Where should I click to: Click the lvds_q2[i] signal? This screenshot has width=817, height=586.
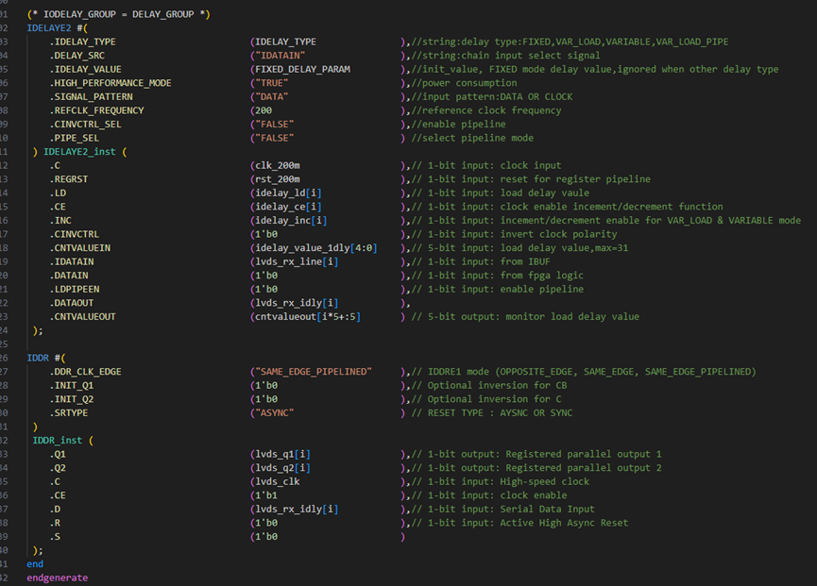[283, 468]
